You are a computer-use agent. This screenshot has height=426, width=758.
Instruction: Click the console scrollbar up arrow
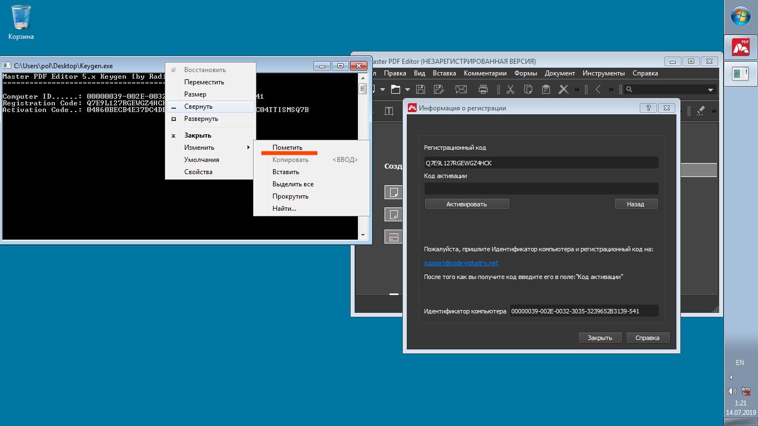pyautogui.click(x=363, y=77)
